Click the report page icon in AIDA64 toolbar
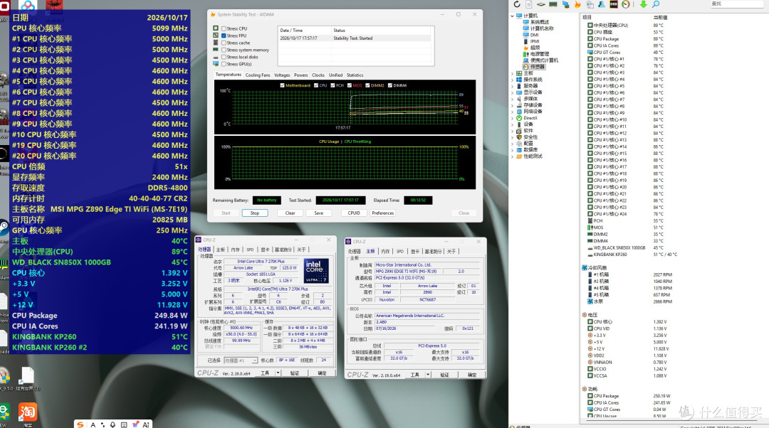Screen dimensions: 769x428 coord(528,4)
